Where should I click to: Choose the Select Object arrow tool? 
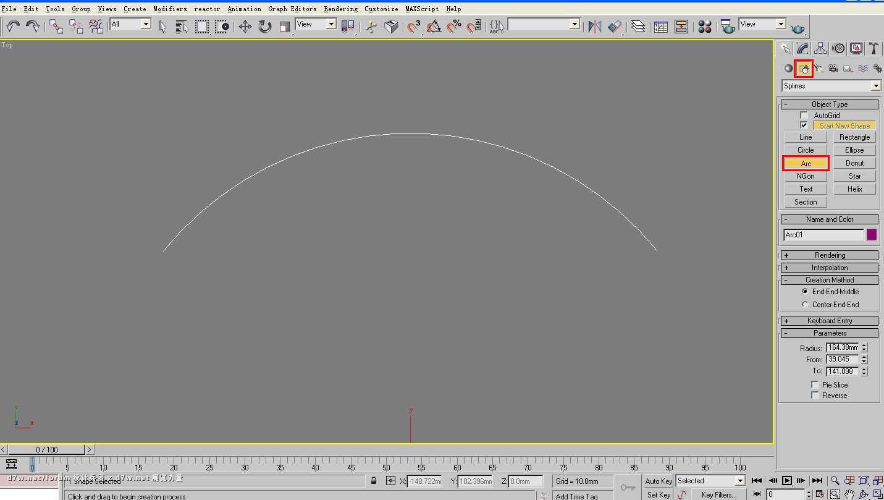[163, 26]
